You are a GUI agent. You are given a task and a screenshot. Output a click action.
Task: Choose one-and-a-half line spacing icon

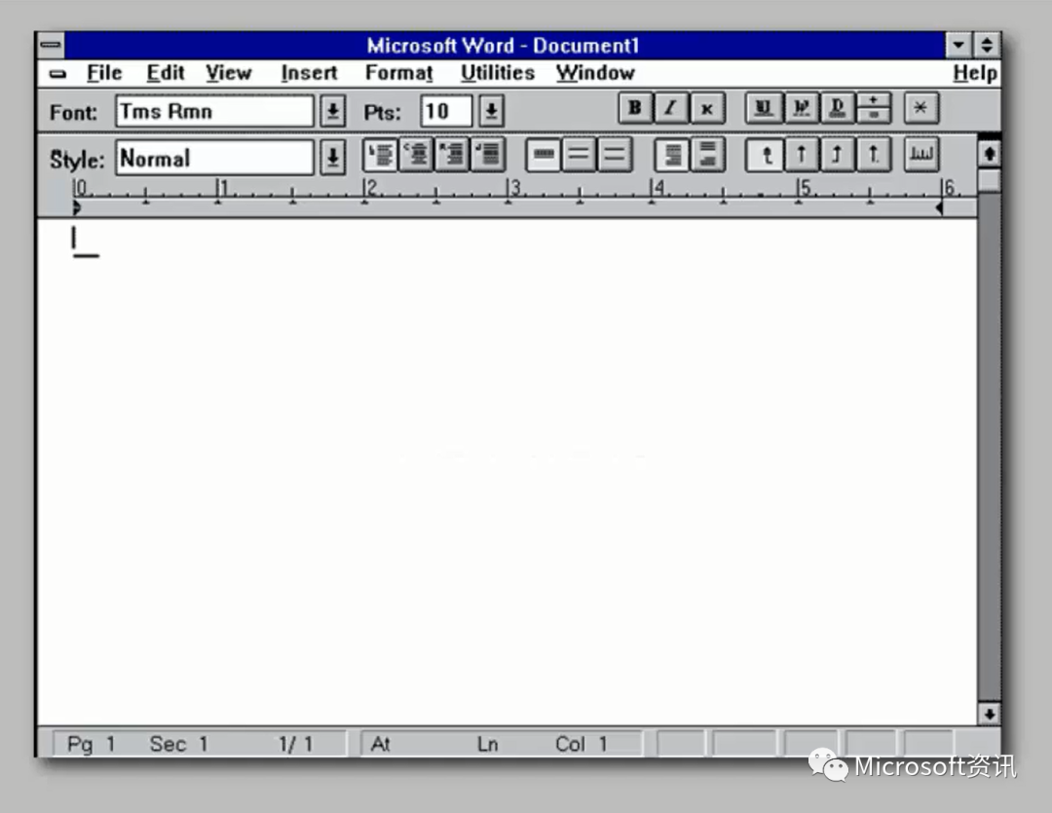click(x=579, y=155)
